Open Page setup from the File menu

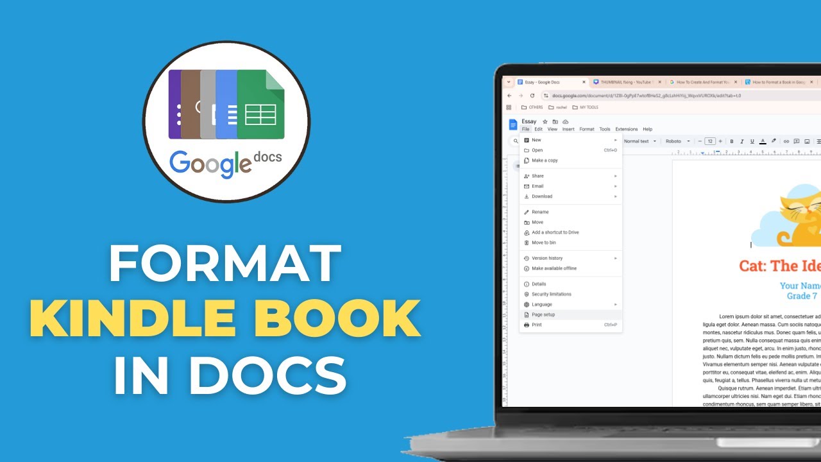[x=571, y=314]
